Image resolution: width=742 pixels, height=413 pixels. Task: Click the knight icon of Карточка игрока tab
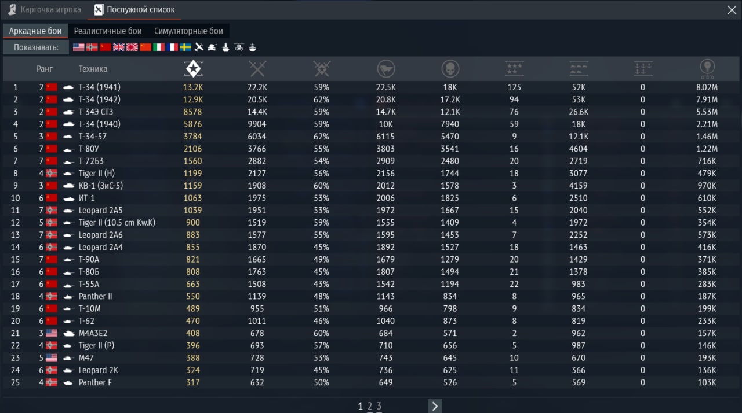12,9
